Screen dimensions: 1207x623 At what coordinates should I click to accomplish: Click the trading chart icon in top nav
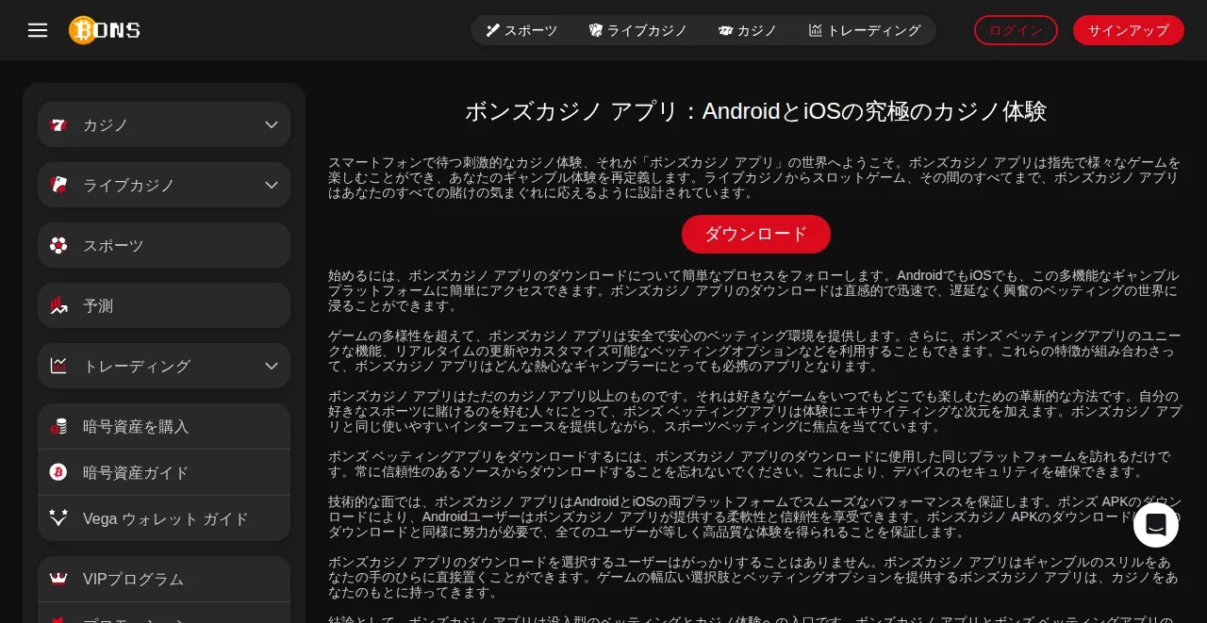816,30
